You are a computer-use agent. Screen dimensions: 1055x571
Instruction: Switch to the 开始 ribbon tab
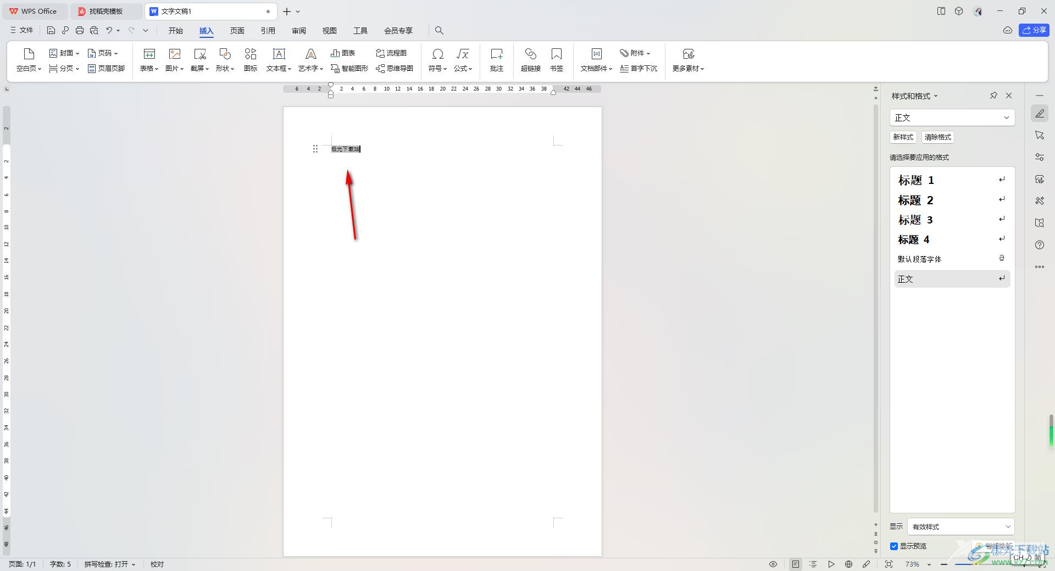176,31
